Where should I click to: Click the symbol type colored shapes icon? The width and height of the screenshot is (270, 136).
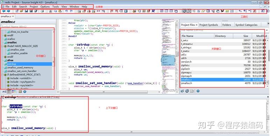(x=14, y=92)
